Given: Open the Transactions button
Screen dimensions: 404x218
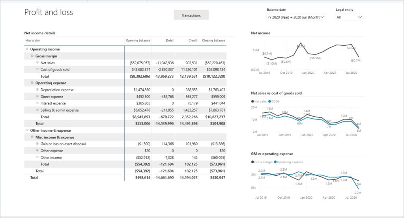Looking at the screenshot, I should point(191,15).
